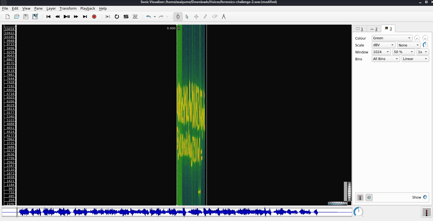The image size is (433, 221).
Task: Open the Colour dropdown showing Green
Action: [392, 38]
